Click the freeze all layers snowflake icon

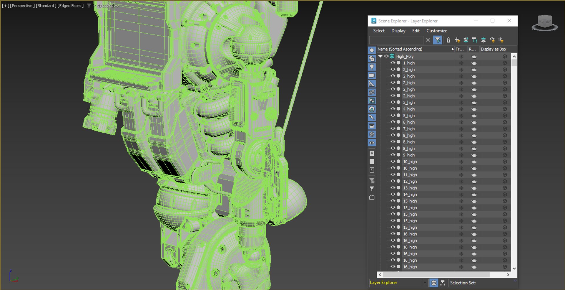click(x=501, y=40)
